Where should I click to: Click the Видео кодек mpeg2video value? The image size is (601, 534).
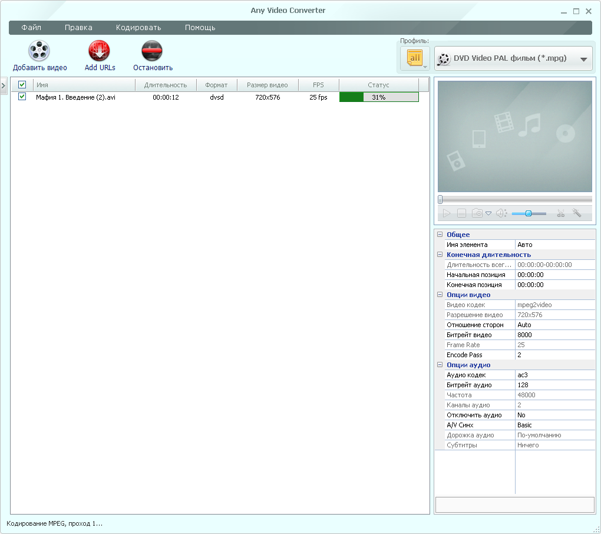point(555,305)
